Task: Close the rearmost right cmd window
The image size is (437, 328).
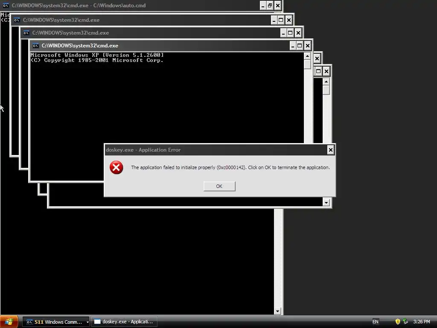Action: (326, 71)
